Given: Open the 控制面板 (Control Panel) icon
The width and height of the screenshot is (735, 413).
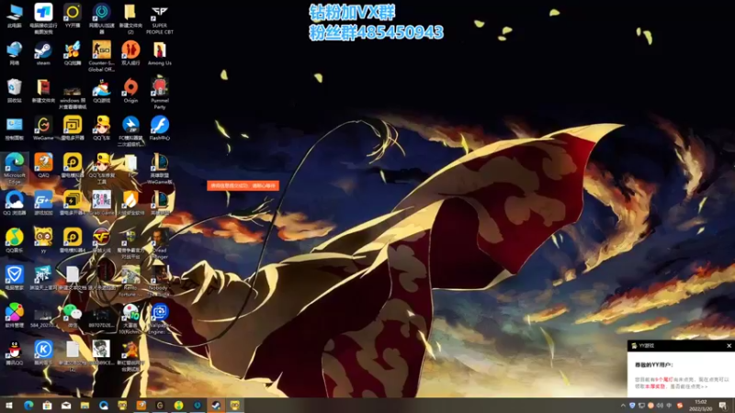Looking at the screenshot, I should (x=15, y=128).
